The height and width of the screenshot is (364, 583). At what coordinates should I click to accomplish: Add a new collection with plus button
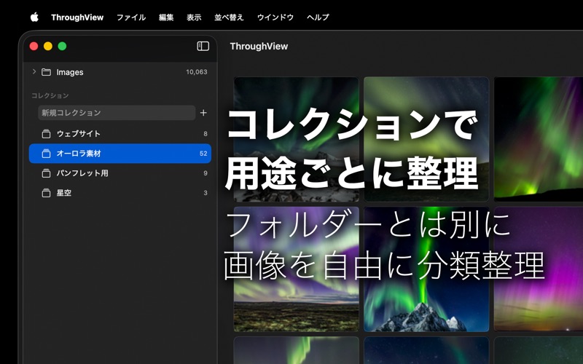(203, 113)
